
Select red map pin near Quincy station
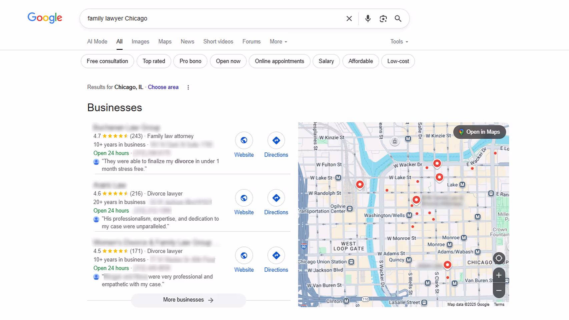tap(447, 265)
